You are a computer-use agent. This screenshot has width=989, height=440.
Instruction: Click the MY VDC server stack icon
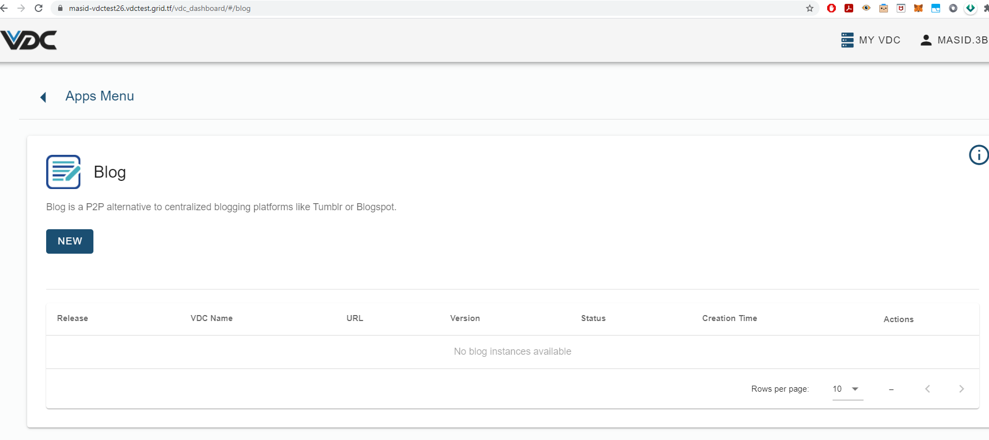pyautogui.click(x=847, y=40)
